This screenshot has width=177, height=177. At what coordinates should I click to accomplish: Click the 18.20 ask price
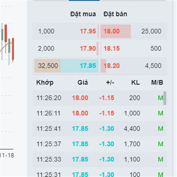(x=112, y=66)
